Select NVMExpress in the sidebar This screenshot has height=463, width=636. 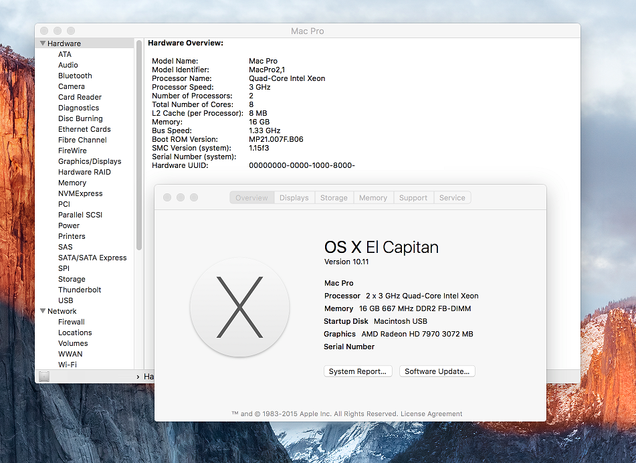tap(80, 193)
